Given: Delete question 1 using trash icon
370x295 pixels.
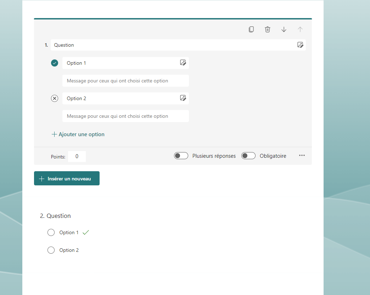Looking at the screenshot, I should (x=268, y=29).
